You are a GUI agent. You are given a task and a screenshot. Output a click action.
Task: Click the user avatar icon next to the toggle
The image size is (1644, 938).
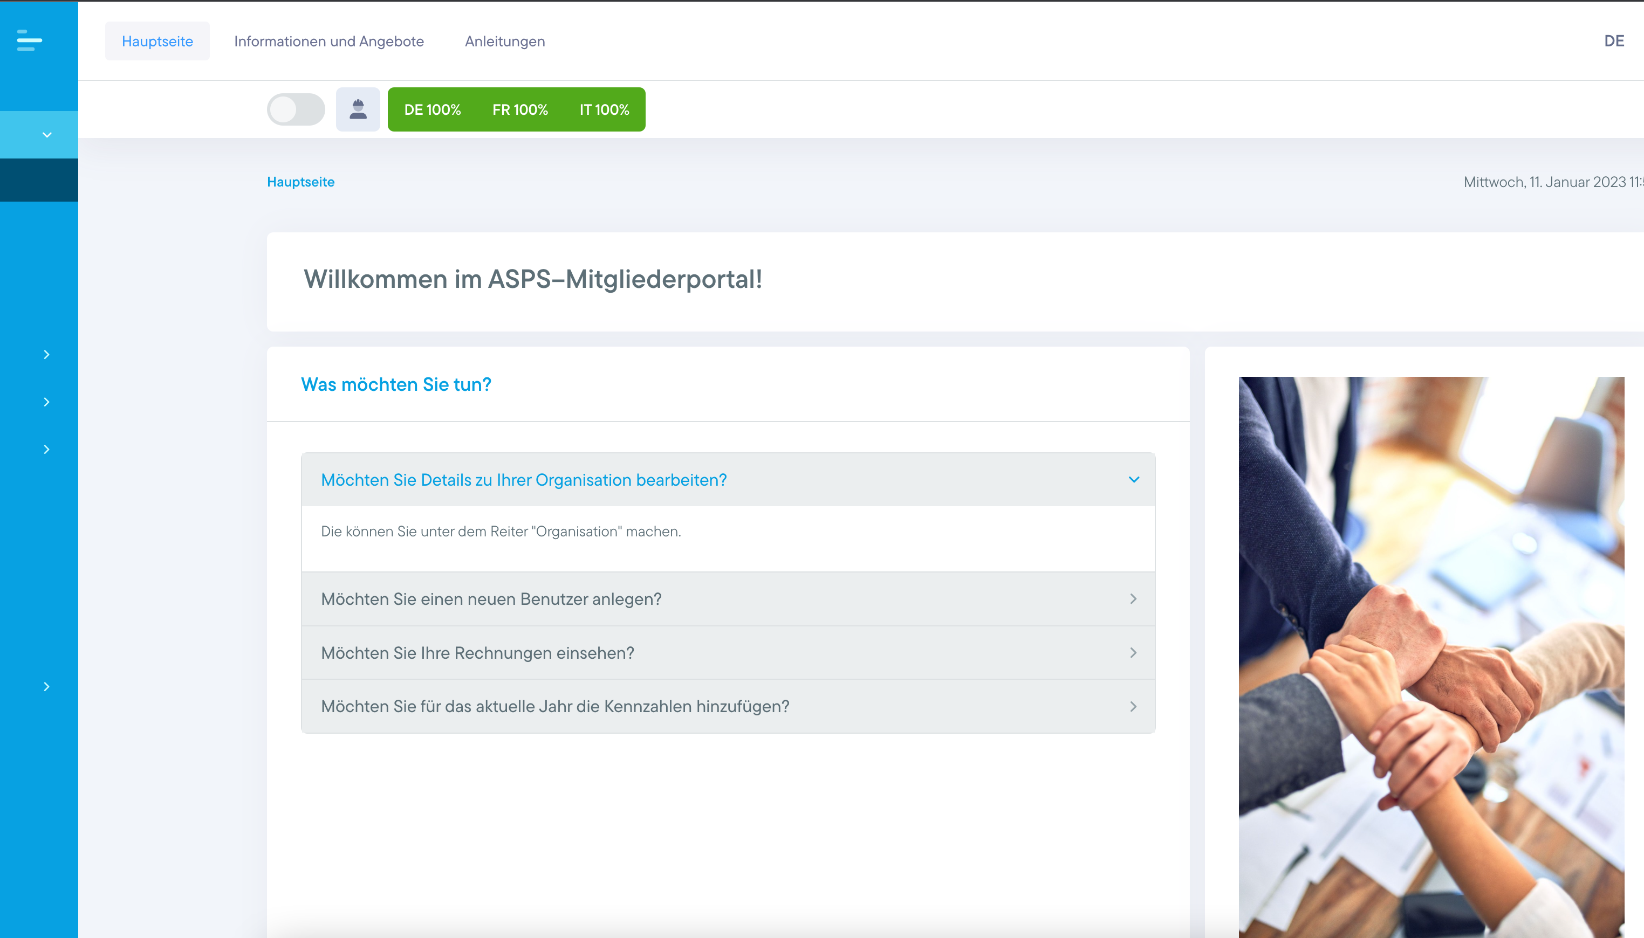tap(358, 109)
